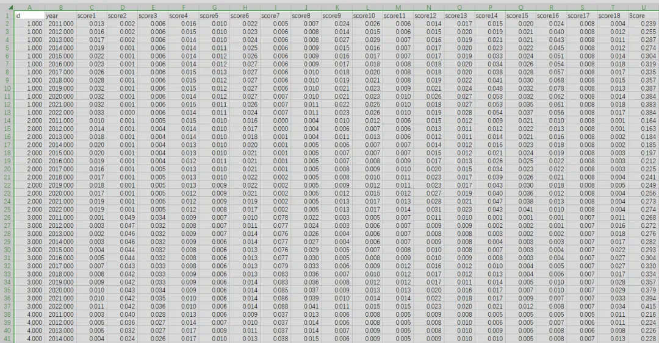659x343 pixels.
Task: Select year cell 2011.000 in row 14
Action: click(60, 121)
